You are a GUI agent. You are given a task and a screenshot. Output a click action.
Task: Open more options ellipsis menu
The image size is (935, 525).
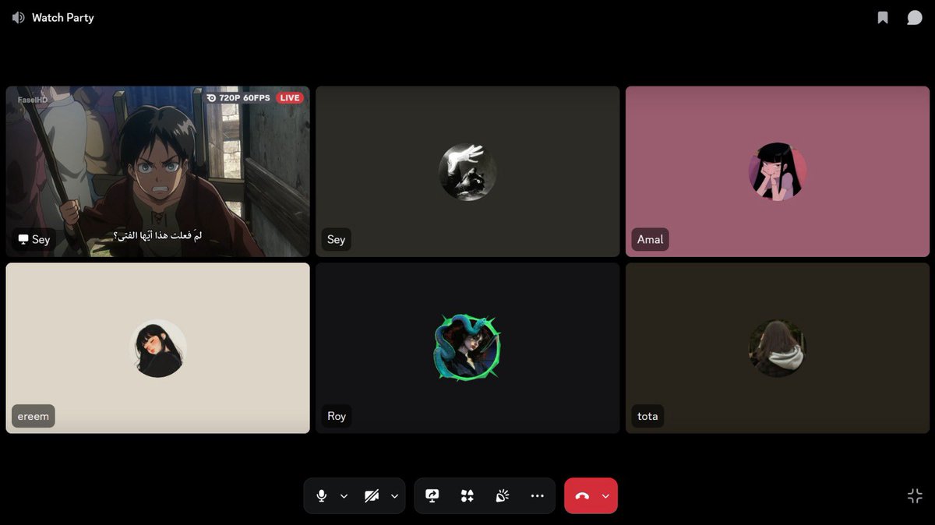[x=537, y=496]
